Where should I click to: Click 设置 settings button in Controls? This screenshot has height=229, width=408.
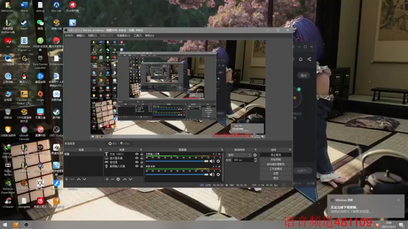276,174
